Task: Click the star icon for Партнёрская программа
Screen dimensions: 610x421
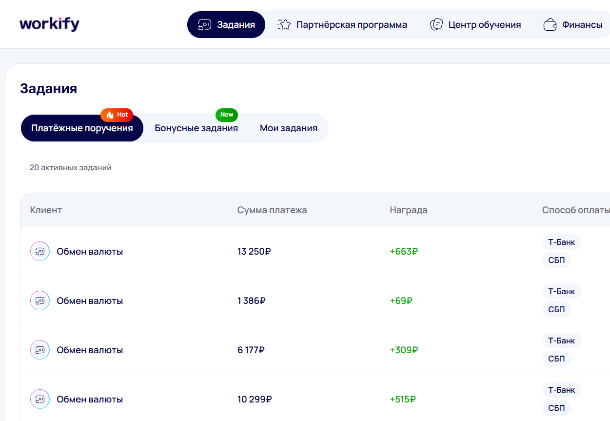Action: click(284, 25)
